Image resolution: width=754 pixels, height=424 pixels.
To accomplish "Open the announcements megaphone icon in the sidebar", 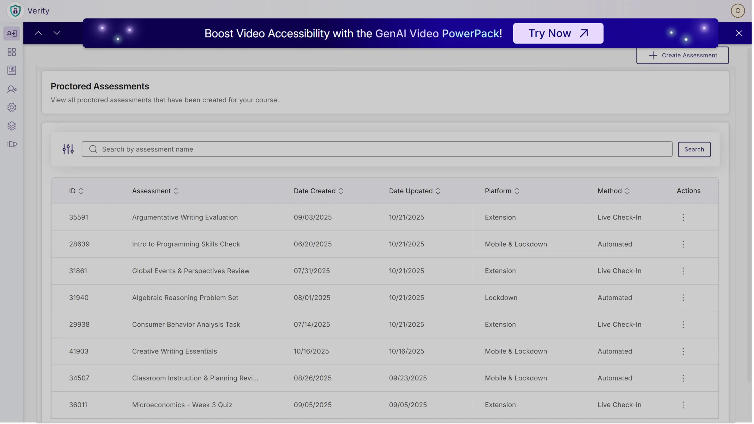I will click(x=11, y=144).
